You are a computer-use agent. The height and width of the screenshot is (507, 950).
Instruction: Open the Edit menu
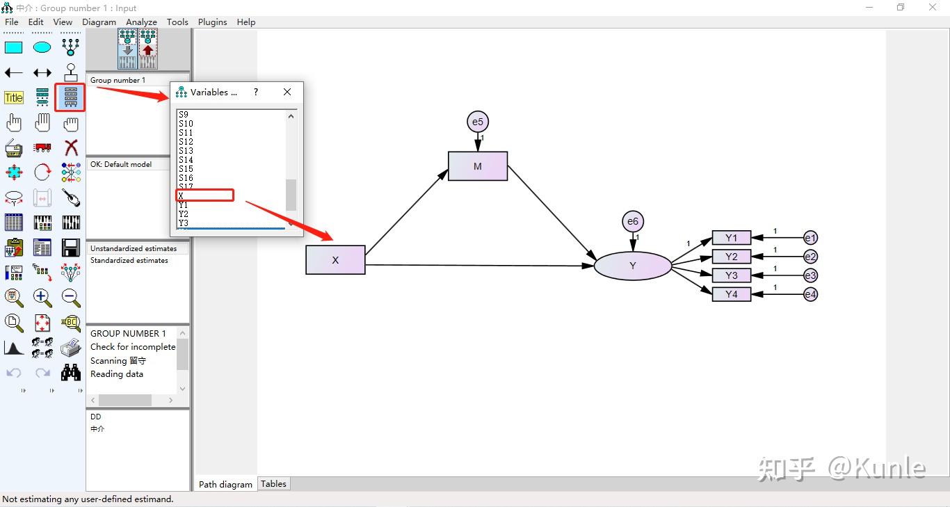tap(36, 22)
